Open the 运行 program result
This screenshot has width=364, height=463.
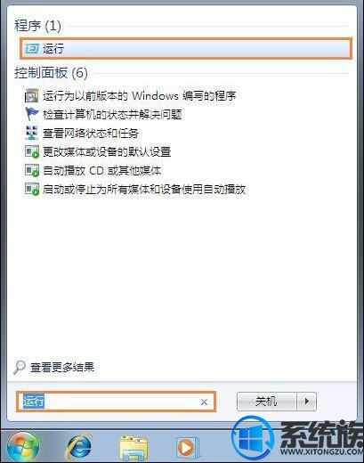[186, 48]
